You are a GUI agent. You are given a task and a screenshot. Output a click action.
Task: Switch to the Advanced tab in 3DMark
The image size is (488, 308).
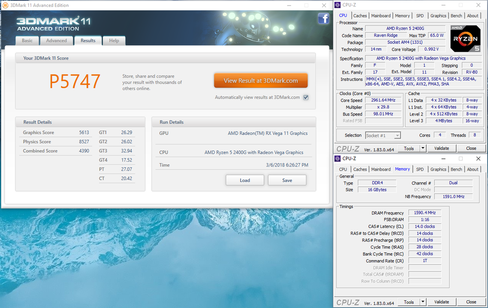(x=56, y=41)
